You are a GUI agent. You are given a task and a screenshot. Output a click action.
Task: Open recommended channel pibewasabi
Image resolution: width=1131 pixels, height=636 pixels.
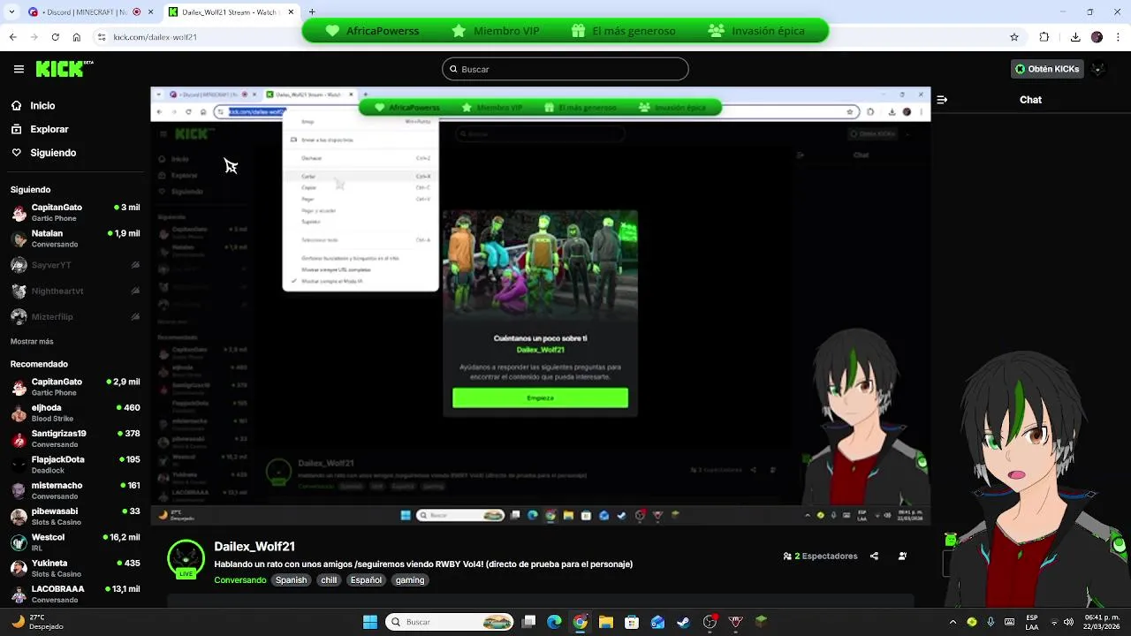pos(75,517)
